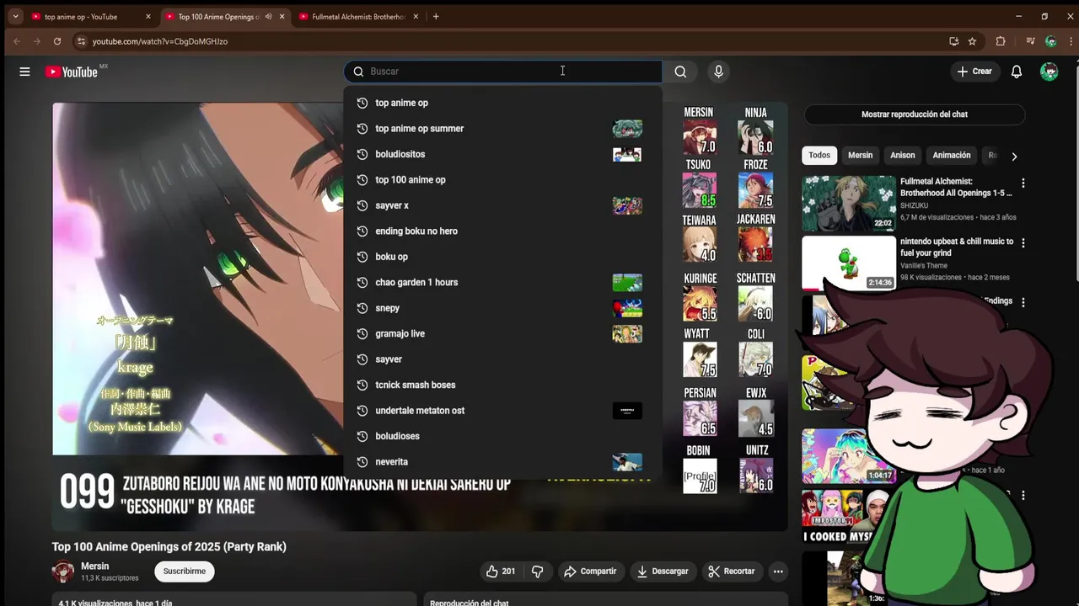The height and width of the screenshot is (606, 1079).
Task: Select suggestion 'top anime op summer'
Action: 502,129
